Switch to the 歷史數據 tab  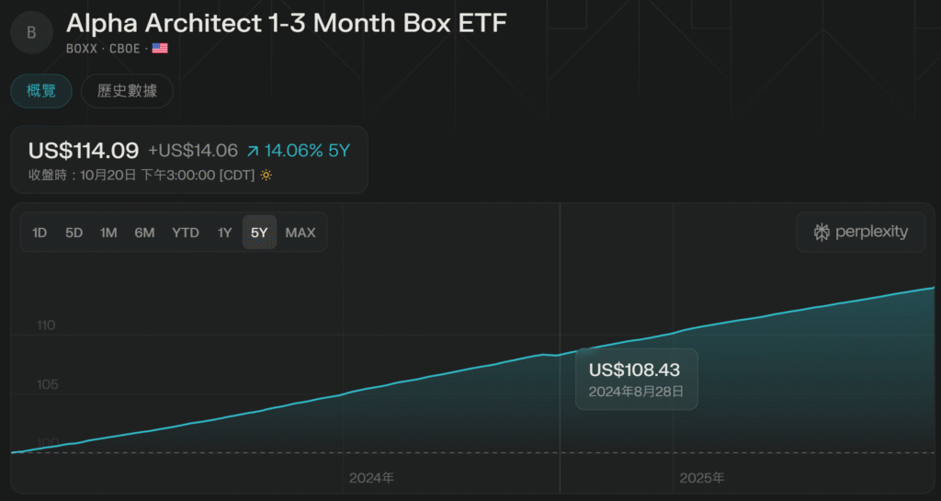pos(127,91)
